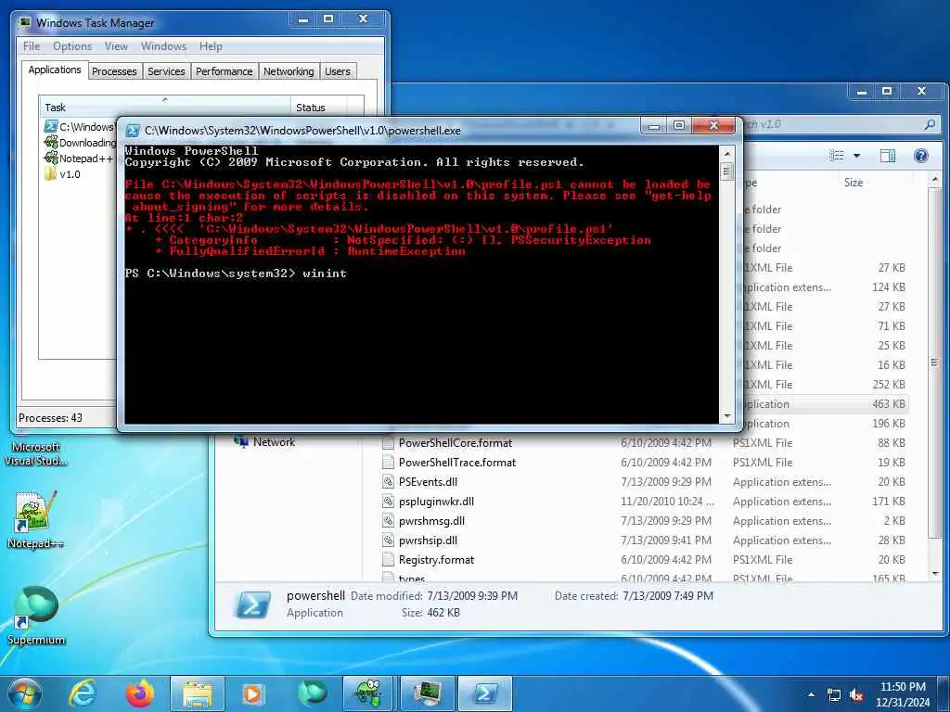Switch to the Processes tab
The height and width of the screenshot is (712, 950).
[x=114, y=71]
